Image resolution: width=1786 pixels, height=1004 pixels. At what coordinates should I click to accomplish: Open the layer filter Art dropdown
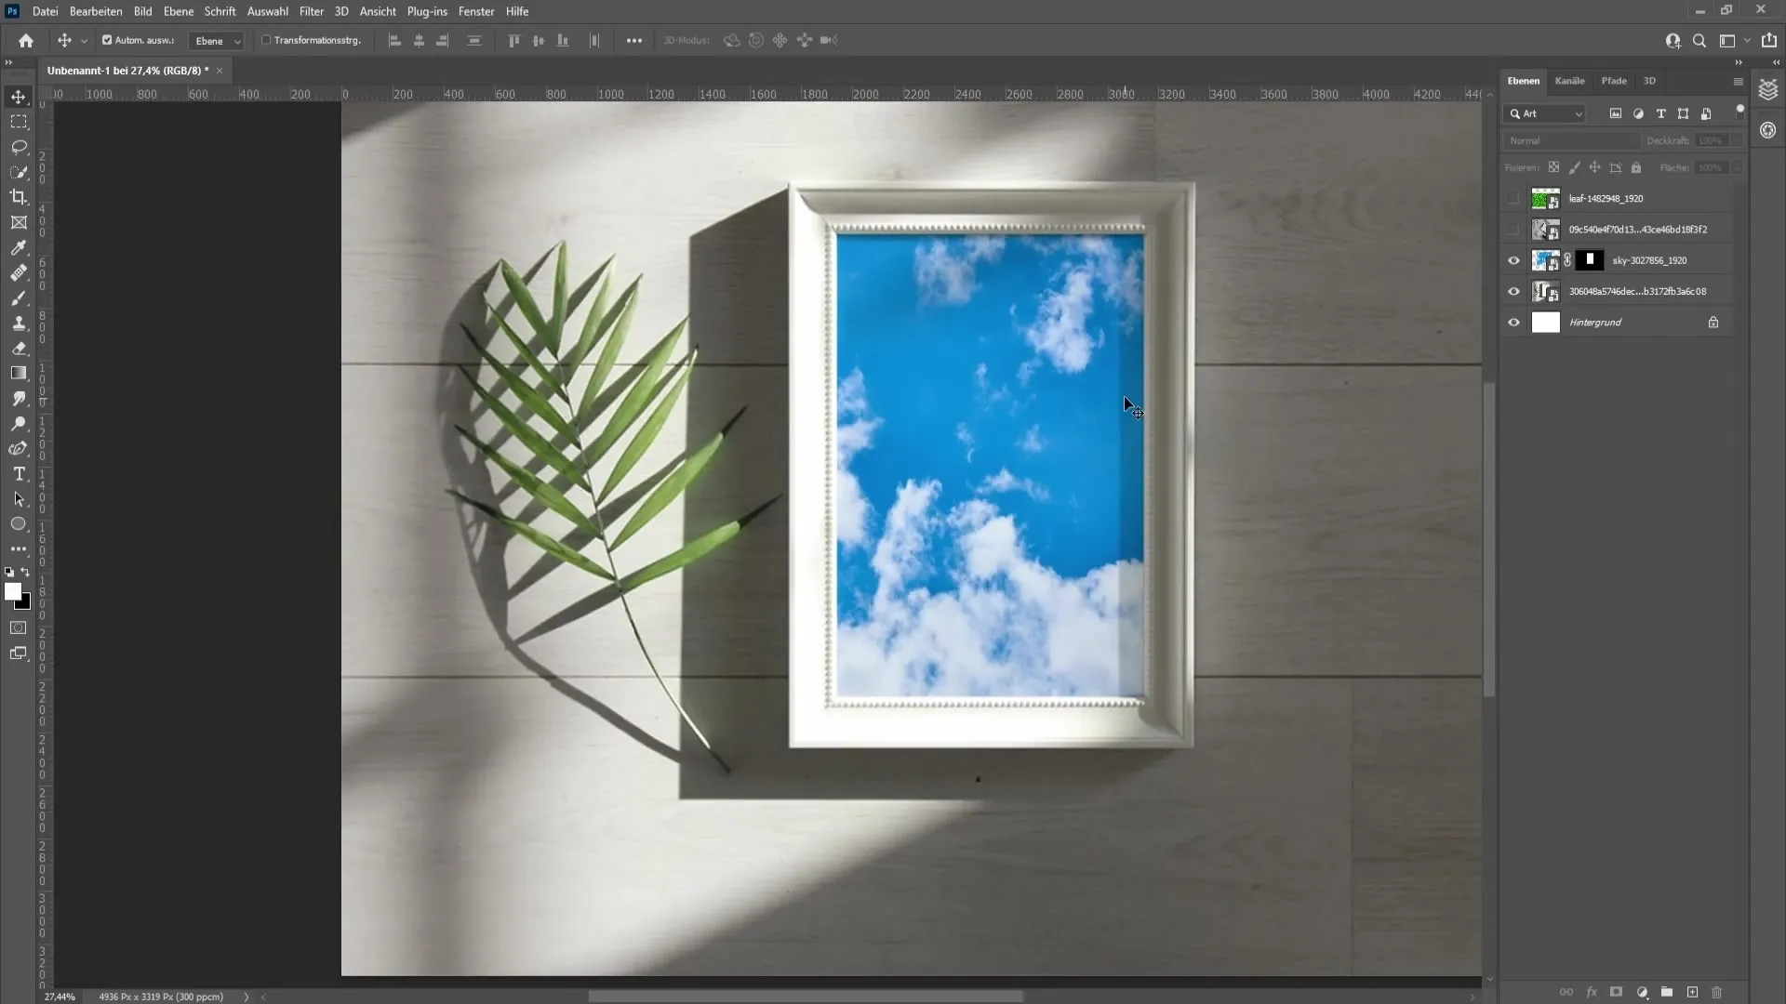(x=1544, y=113)
